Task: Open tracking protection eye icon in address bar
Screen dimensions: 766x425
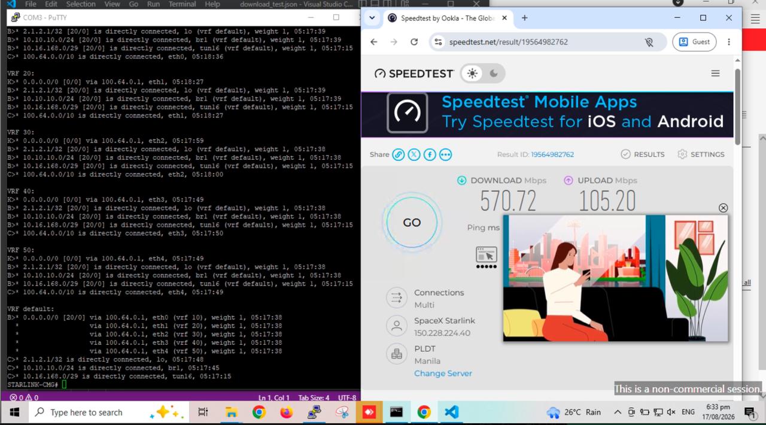Action: pyautogui.click(x=649, y=42)
